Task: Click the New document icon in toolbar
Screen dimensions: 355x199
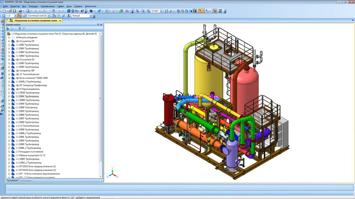Action: 4,11
